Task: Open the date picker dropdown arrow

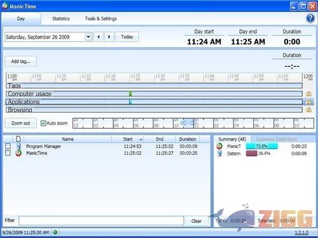Action: 88,37
